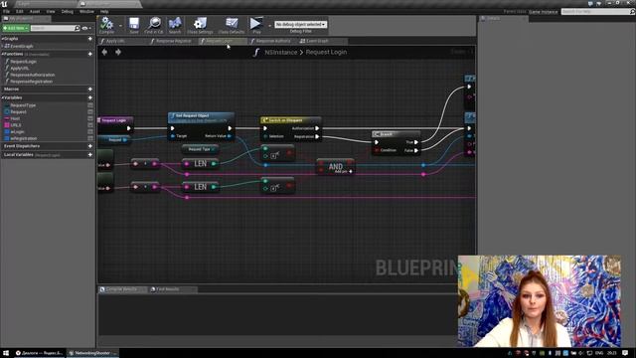
Task: Collapse the Graphs section
Action: (x=2, y=39)
